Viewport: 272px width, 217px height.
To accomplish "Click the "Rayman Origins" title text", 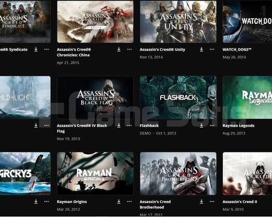I will click(x=72, y=202).
